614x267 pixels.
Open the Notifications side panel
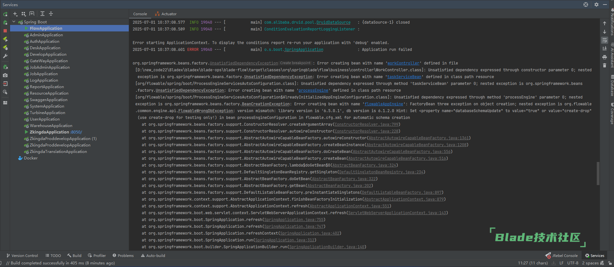coord(612,22)
